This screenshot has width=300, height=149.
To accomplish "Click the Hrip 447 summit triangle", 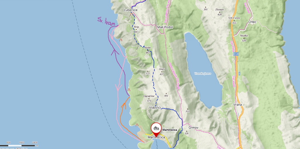I will 136,30.
